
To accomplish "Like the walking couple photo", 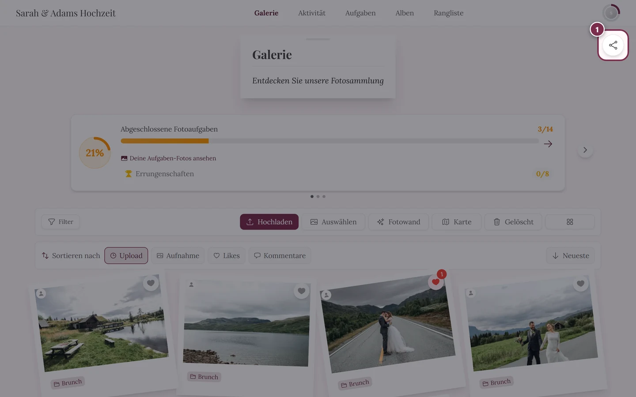I will (580, 284).
